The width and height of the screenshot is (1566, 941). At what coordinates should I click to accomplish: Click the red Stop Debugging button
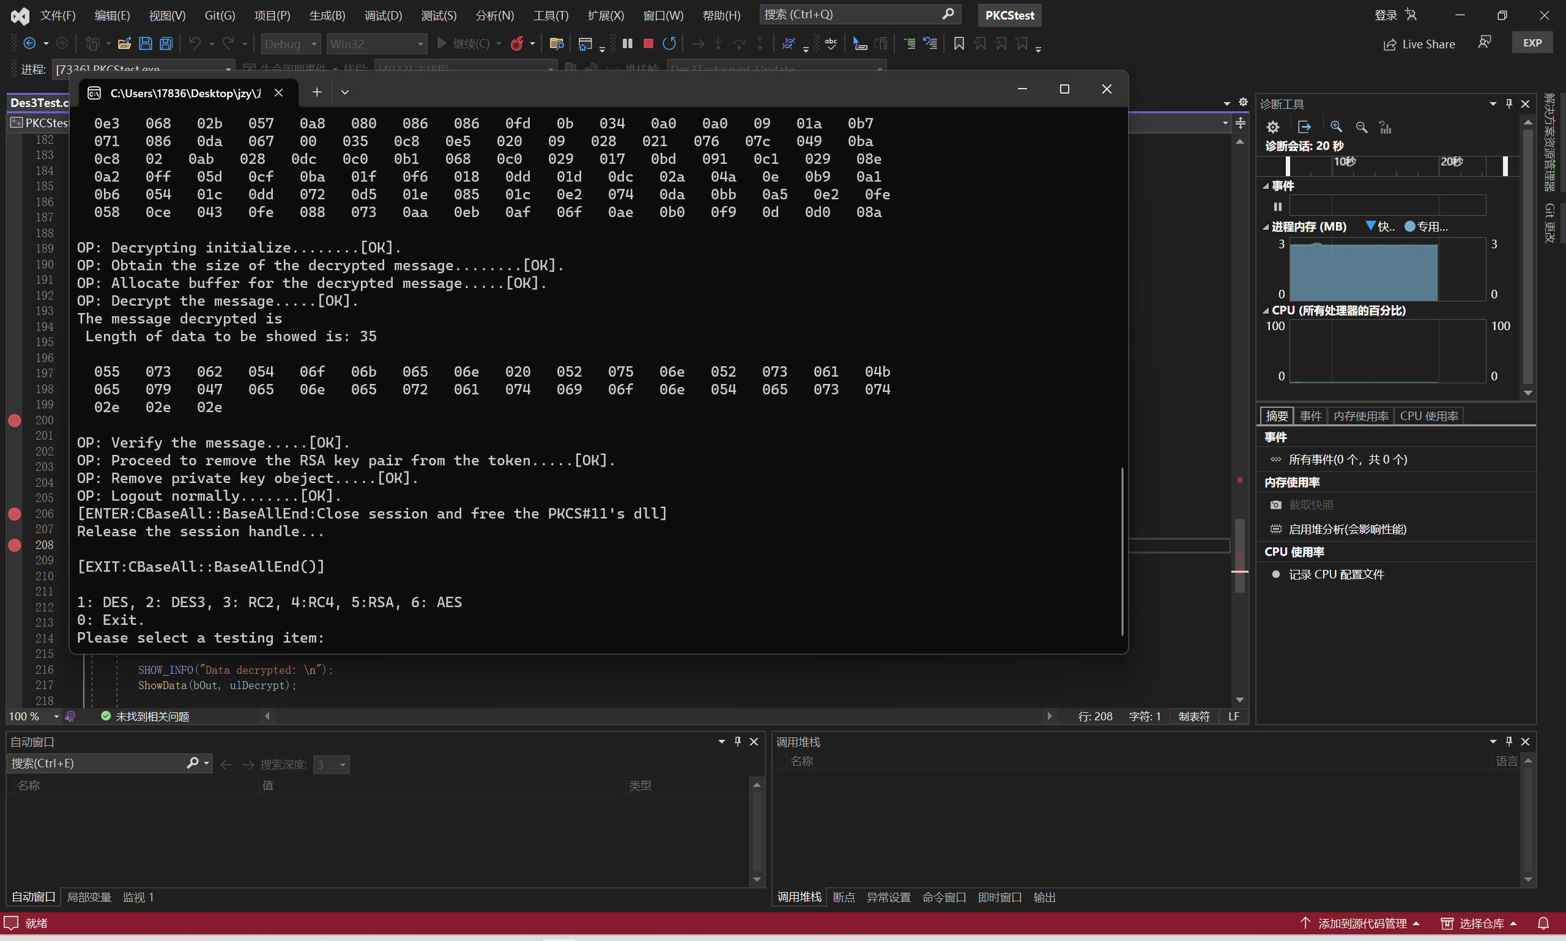coord(648,43)
